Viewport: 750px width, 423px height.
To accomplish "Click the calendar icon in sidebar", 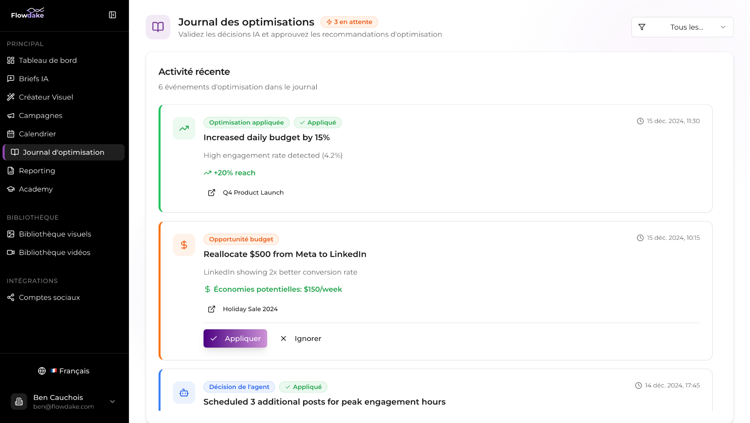I will pyautogui.click(x=11, y=134).
